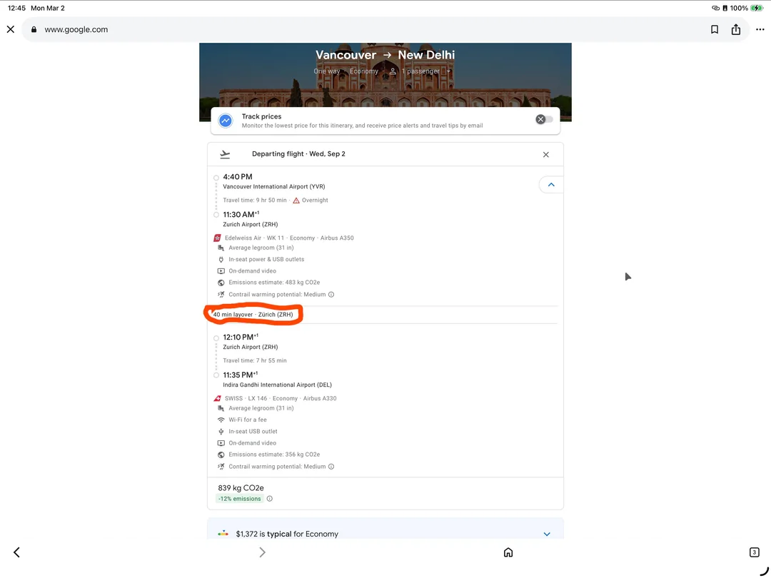Expand the typical Economy price insight
This screenshot has height=578, width=771.
point(547,534)
